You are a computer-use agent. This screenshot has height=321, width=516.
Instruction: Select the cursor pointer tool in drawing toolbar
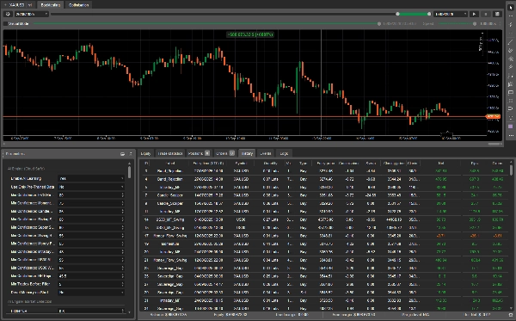pos(511,8)
